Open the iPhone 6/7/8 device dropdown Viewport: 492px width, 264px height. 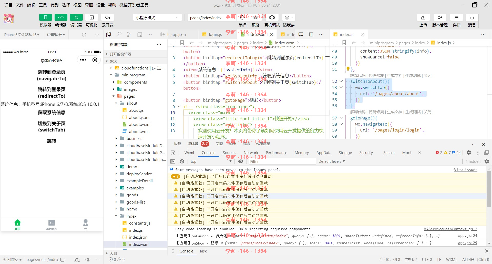(22, 35)
